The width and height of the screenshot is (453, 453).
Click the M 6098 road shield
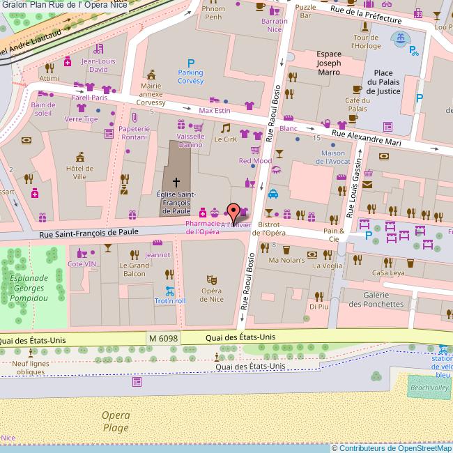click(x=163, y=338)
